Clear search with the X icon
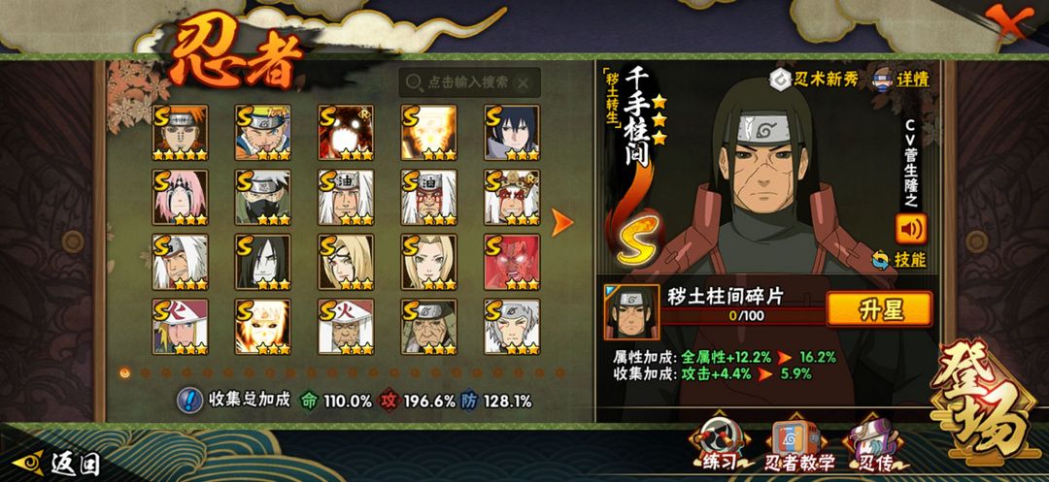 coord(524,83)
